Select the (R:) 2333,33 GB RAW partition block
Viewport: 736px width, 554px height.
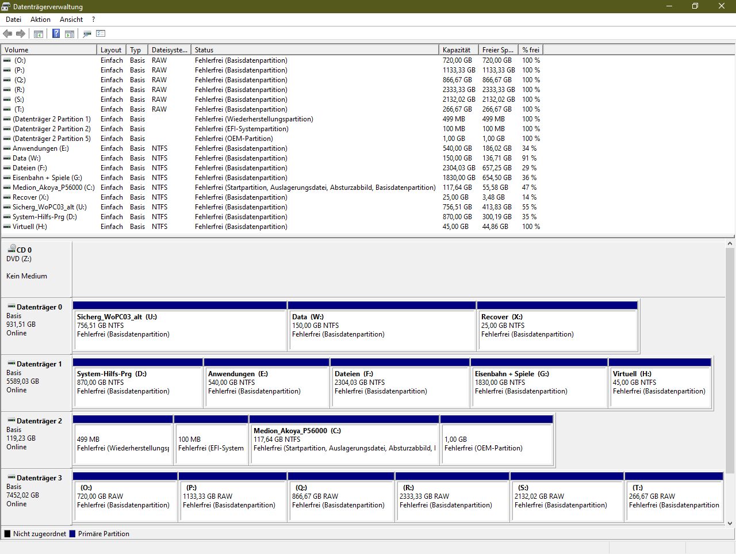pyautogui.click(x=453, y=496)
